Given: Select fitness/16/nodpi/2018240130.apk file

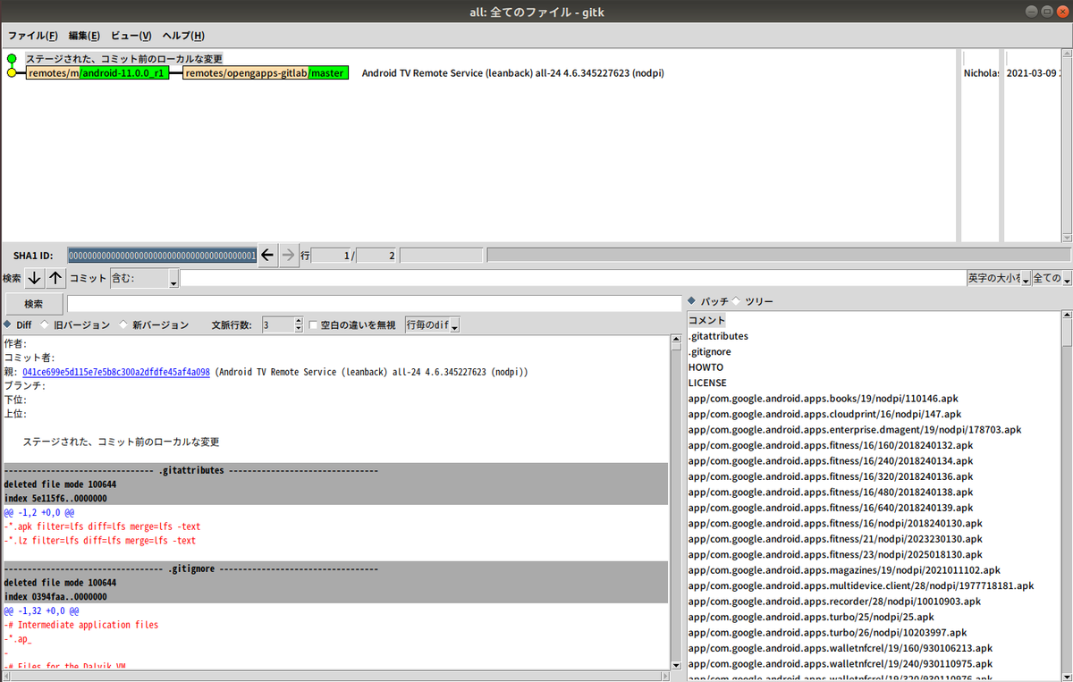Looking at the screenshot, I should (835, 524).
